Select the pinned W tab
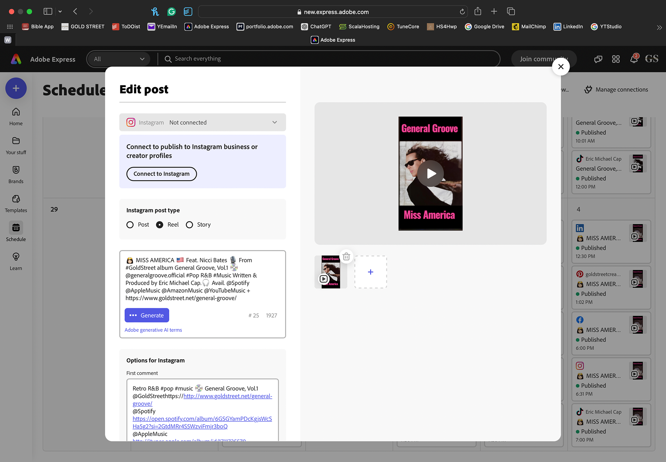This screenshot has height=462, width=666. coord(8,40)
